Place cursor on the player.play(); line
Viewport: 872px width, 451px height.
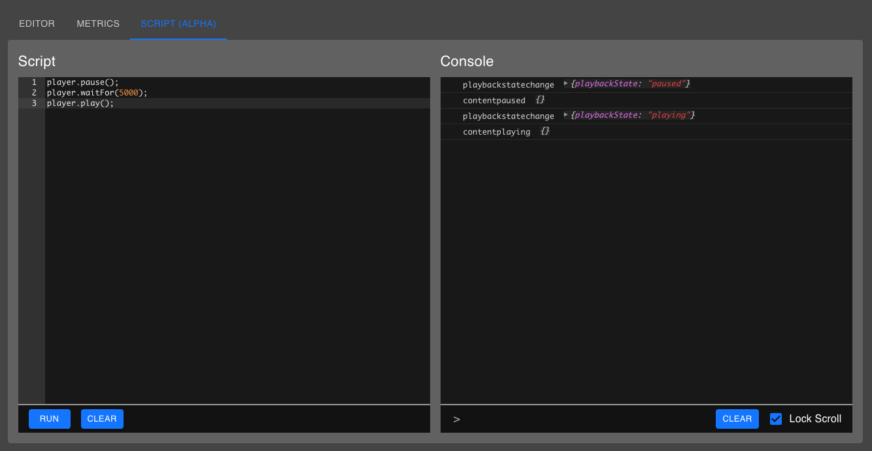80,103
